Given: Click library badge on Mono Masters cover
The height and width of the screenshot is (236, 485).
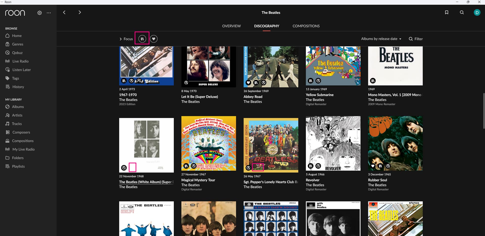Looking at the screenshot, I should 373,81.
